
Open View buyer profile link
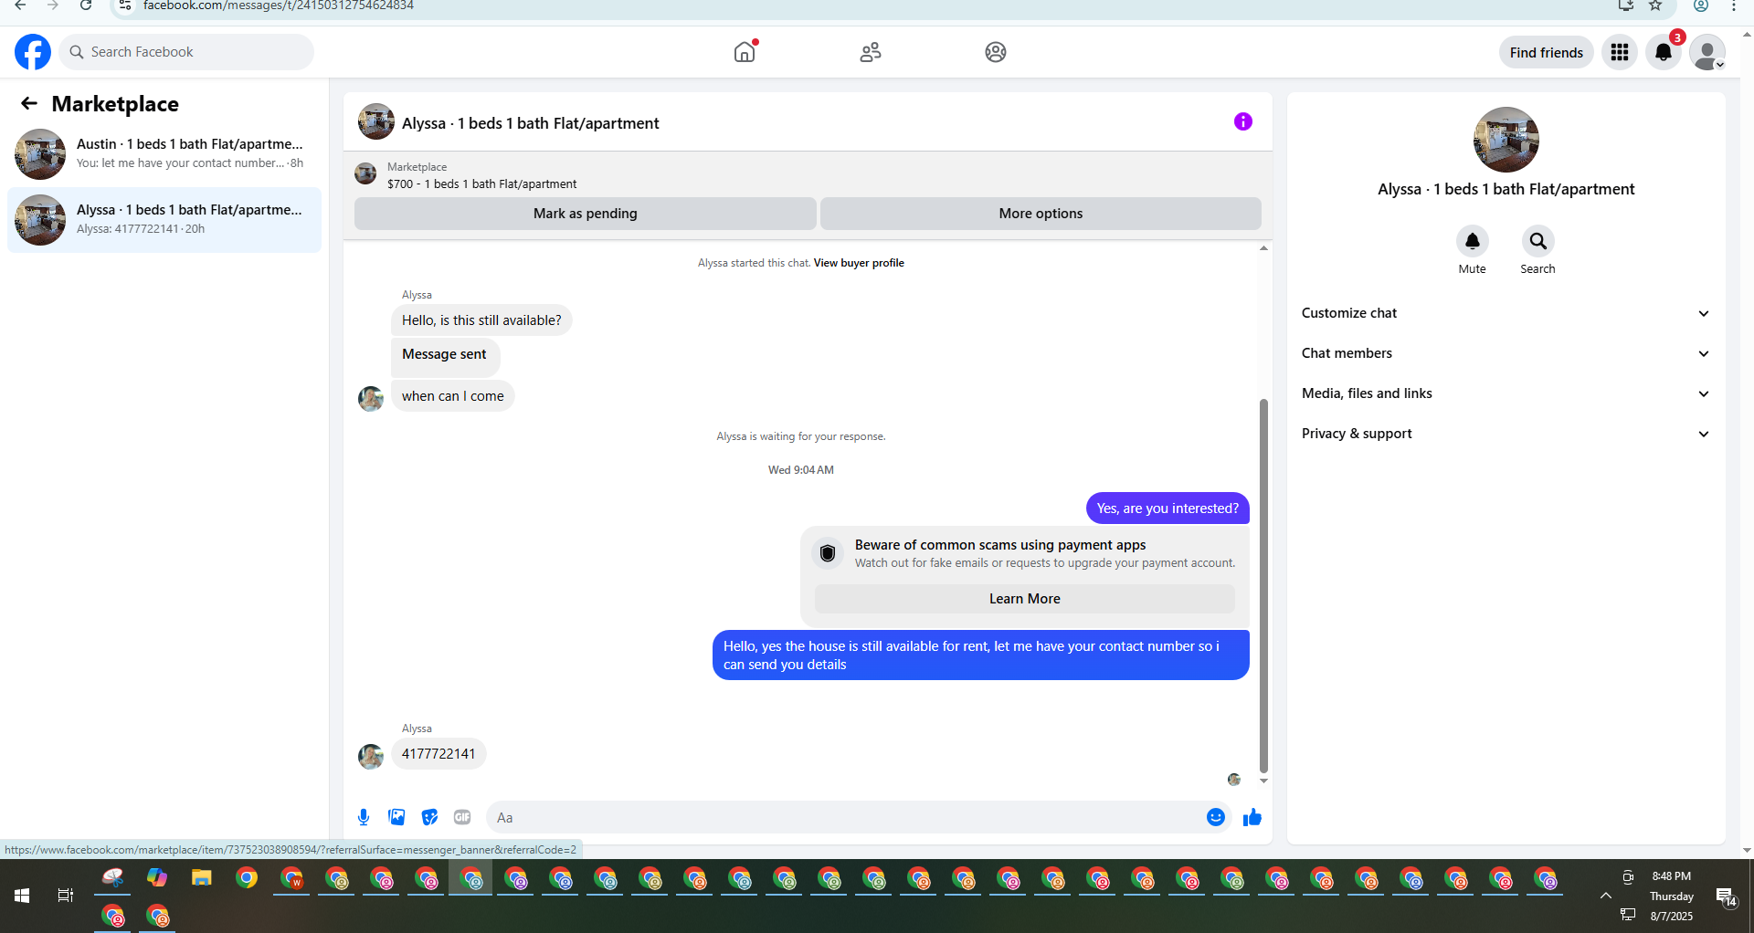[x=859, y=263]
